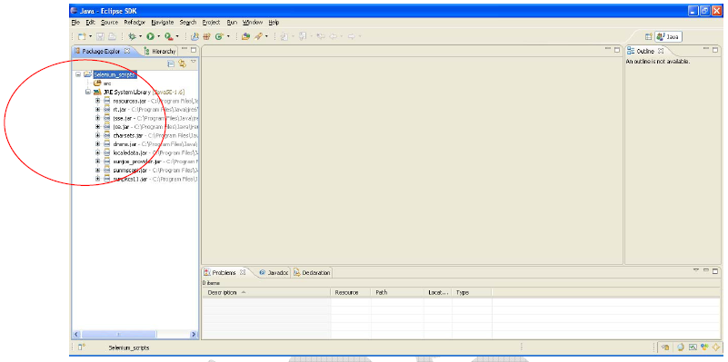Switch to the Hierarchy tab
The image size is (728, 362).
tap(160, 52)
